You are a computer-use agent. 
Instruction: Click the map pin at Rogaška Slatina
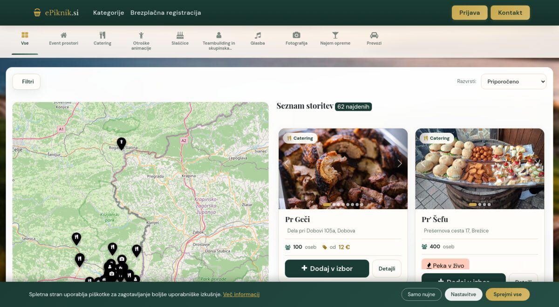point(121,143)
